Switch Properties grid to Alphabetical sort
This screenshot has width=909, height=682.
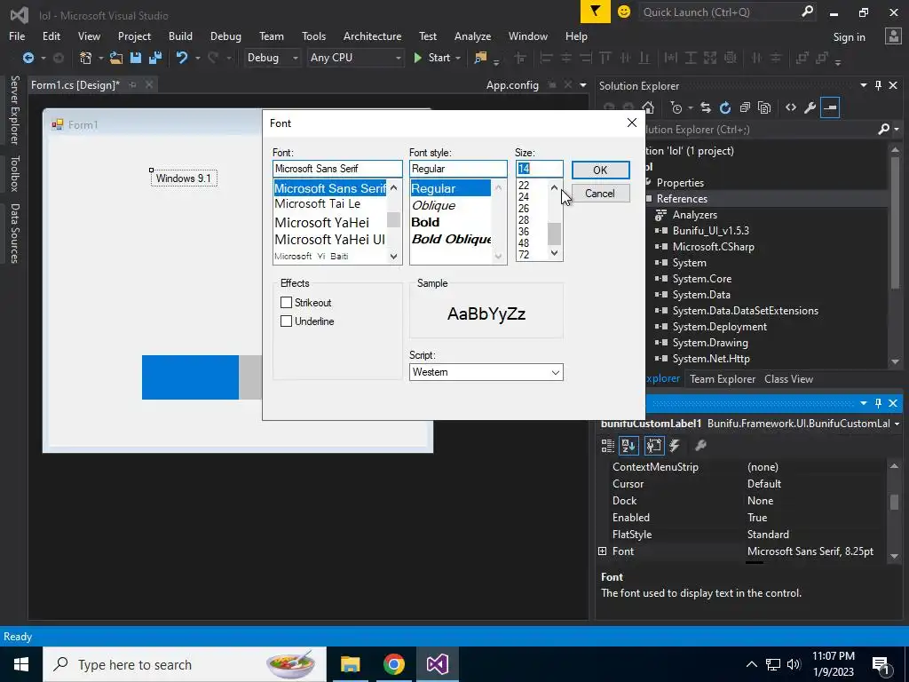(x=628, y=446)
